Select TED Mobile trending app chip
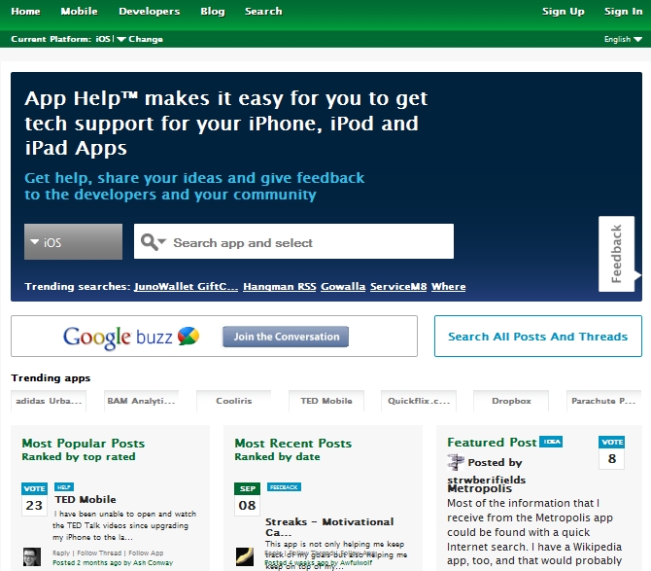The width and height of the screenshot is (651, 571). (x=326, y=401)
